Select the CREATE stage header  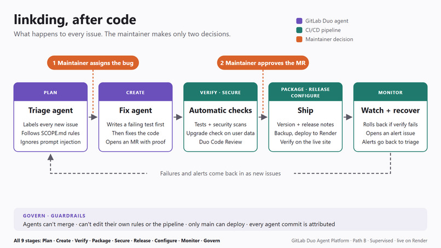pos(135,92)
